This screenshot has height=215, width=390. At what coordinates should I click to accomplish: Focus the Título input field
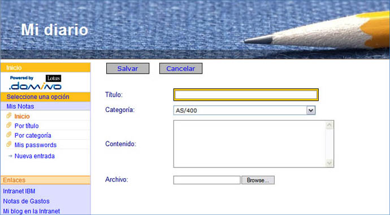tap(246, 94)
